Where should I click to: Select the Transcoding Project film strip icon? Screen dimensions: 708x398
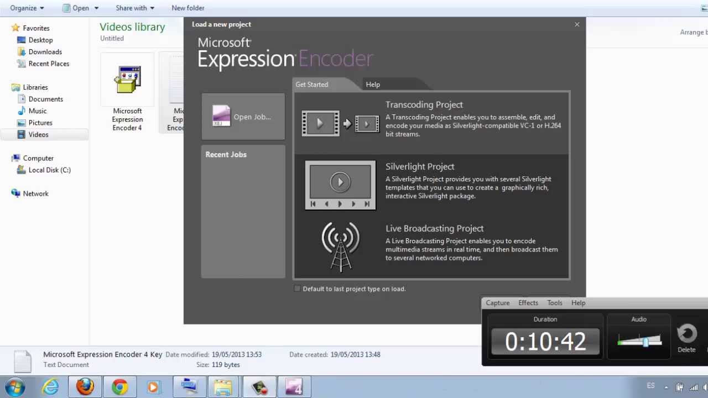point(340,124)
